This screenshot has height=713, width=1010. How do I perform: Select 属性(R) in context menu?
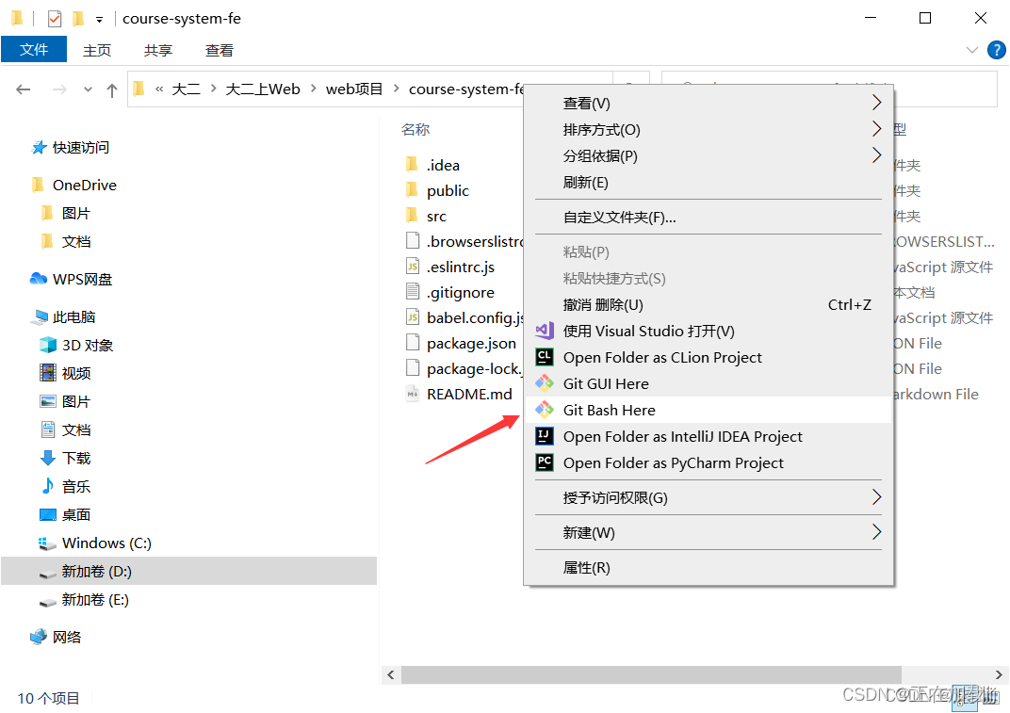(708, 567)
